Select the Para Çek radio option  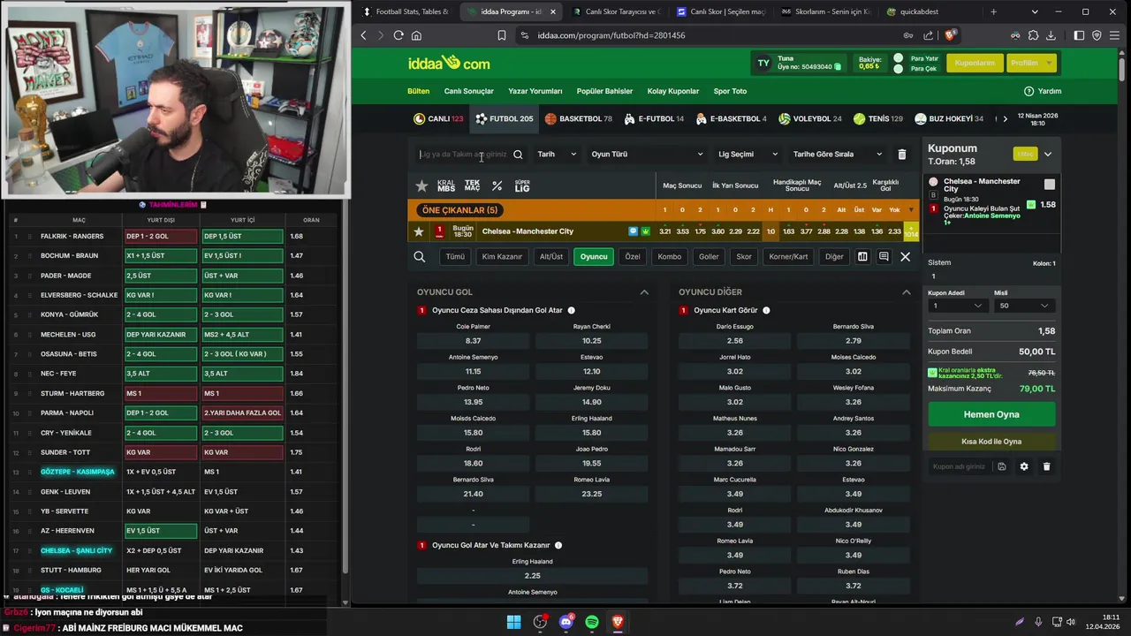[x=899, y=69]
